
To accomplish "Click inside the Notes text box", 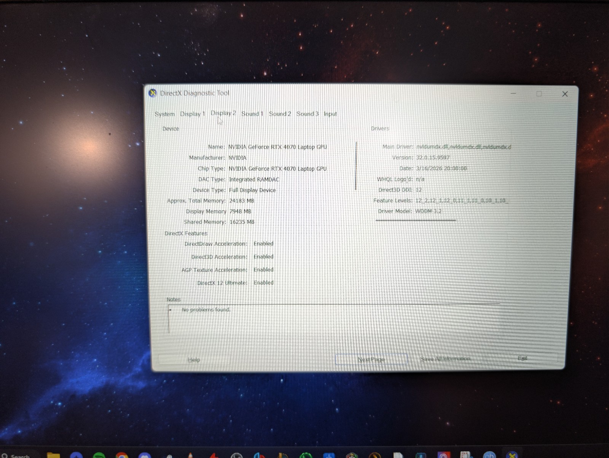I will 333,320.
